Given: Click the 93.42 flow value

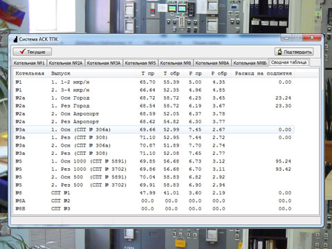Looking at the screenshot, I should click(283, 169).
